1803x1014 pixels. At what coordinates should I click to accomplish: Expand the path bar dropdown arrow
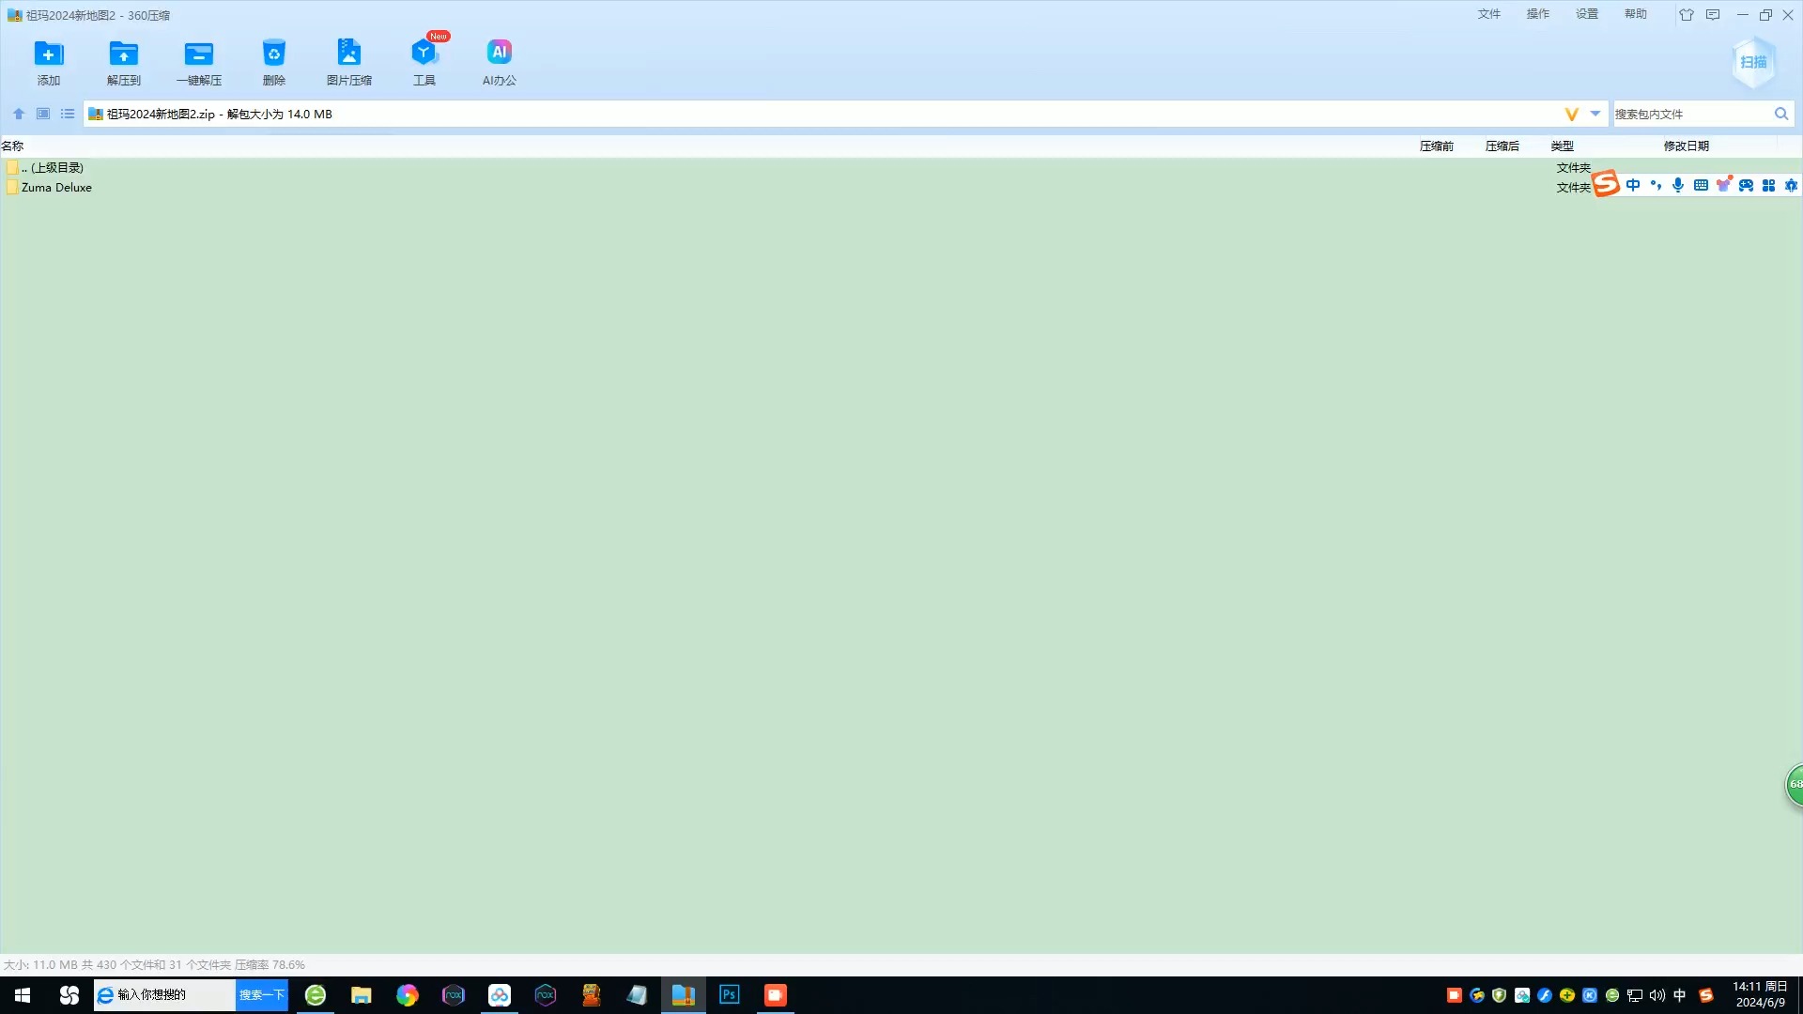[x=1595, y=114]
